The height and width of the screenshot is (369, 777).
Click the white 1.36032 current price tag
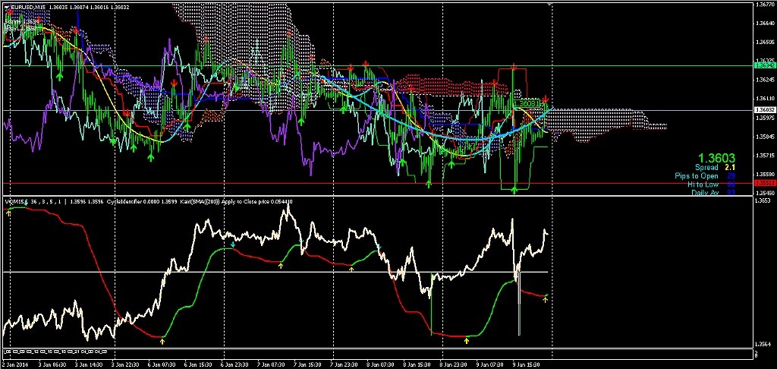(763, 109)
